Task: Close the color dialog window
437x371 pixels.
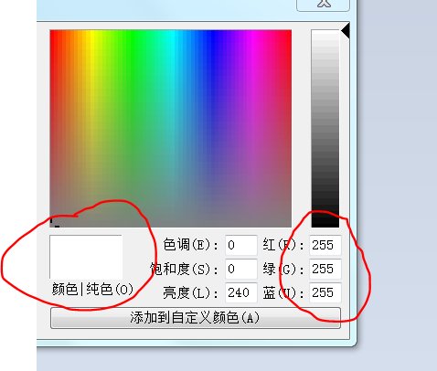Action: pyautogui.click(x=323, y=5)
